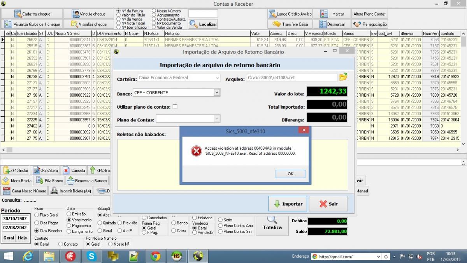Viewport: 467px width, 263px height.
Task: Click the F2 Altera button
Action: (x=46, y=170)
